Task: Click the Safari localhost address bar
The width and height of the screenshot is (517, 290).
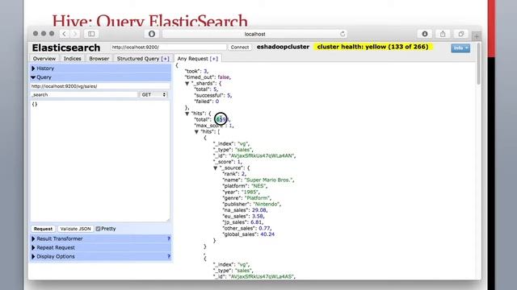Action: (254, 34)
